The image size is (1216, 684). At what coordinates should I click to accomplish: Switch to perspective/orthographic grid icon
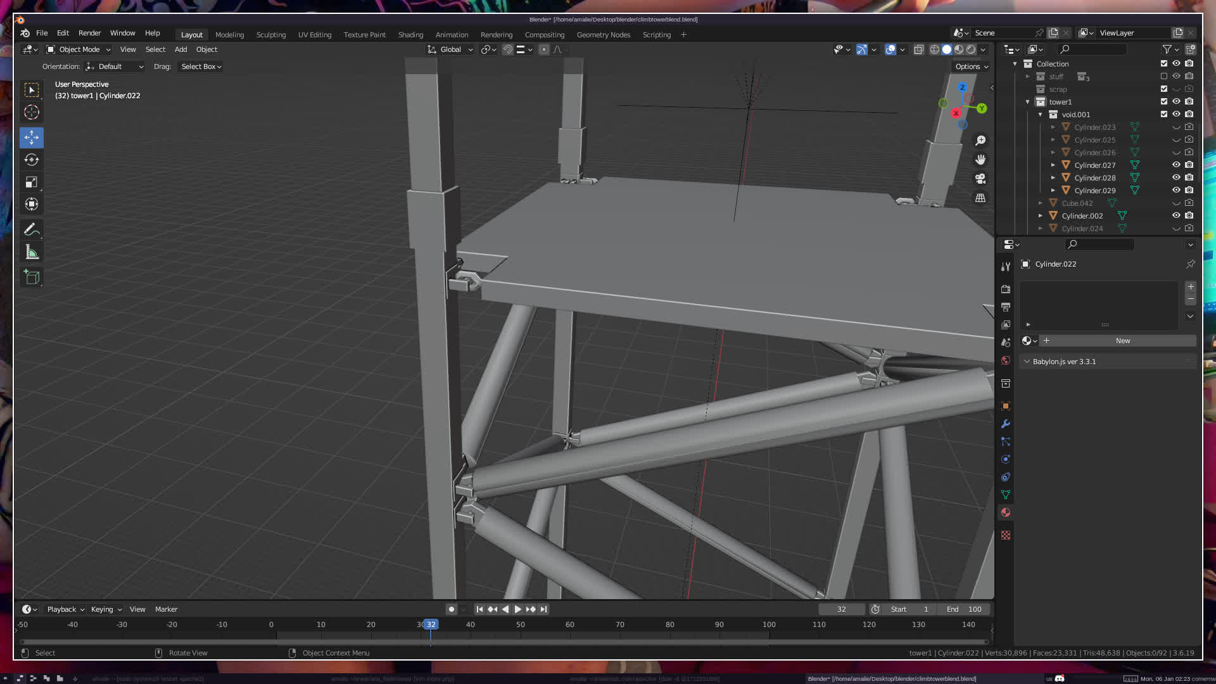point(980,198)
